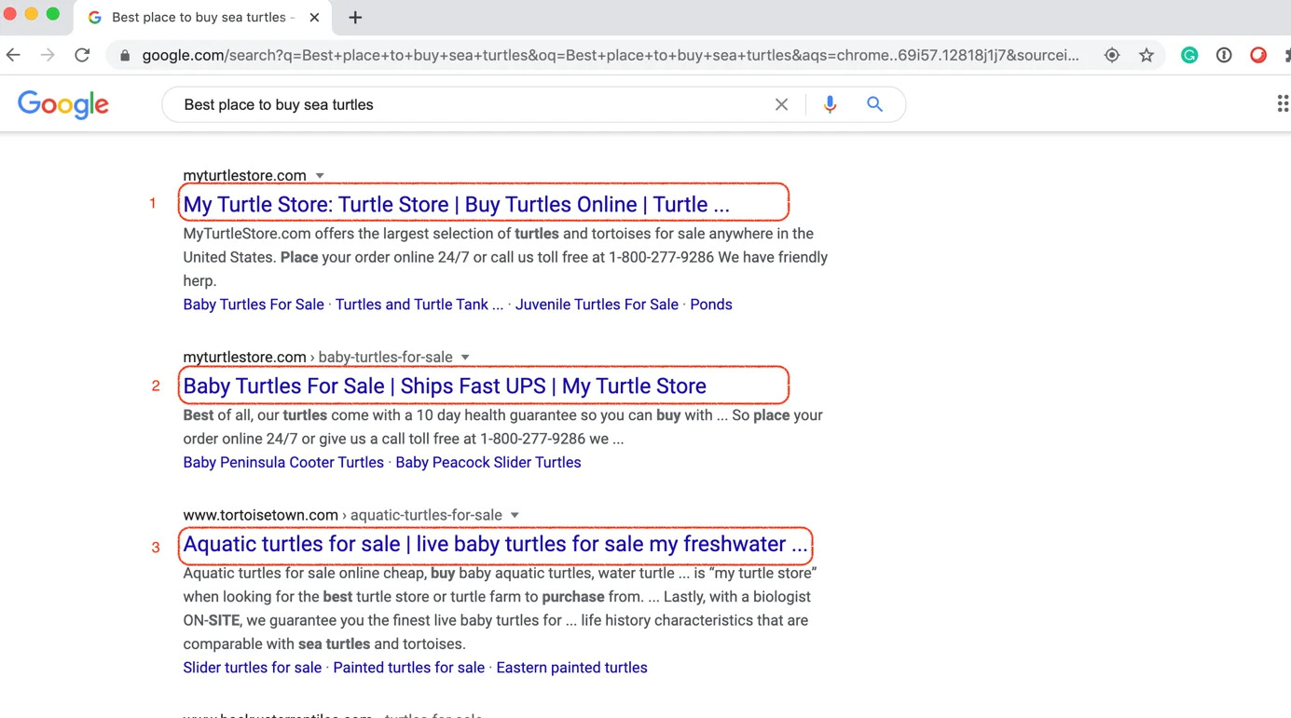Image resolution: width=1291 pixels, height=718 pixels.
Task: Click 'www.tortoisetown.com' site name
Action: (260, 515)
